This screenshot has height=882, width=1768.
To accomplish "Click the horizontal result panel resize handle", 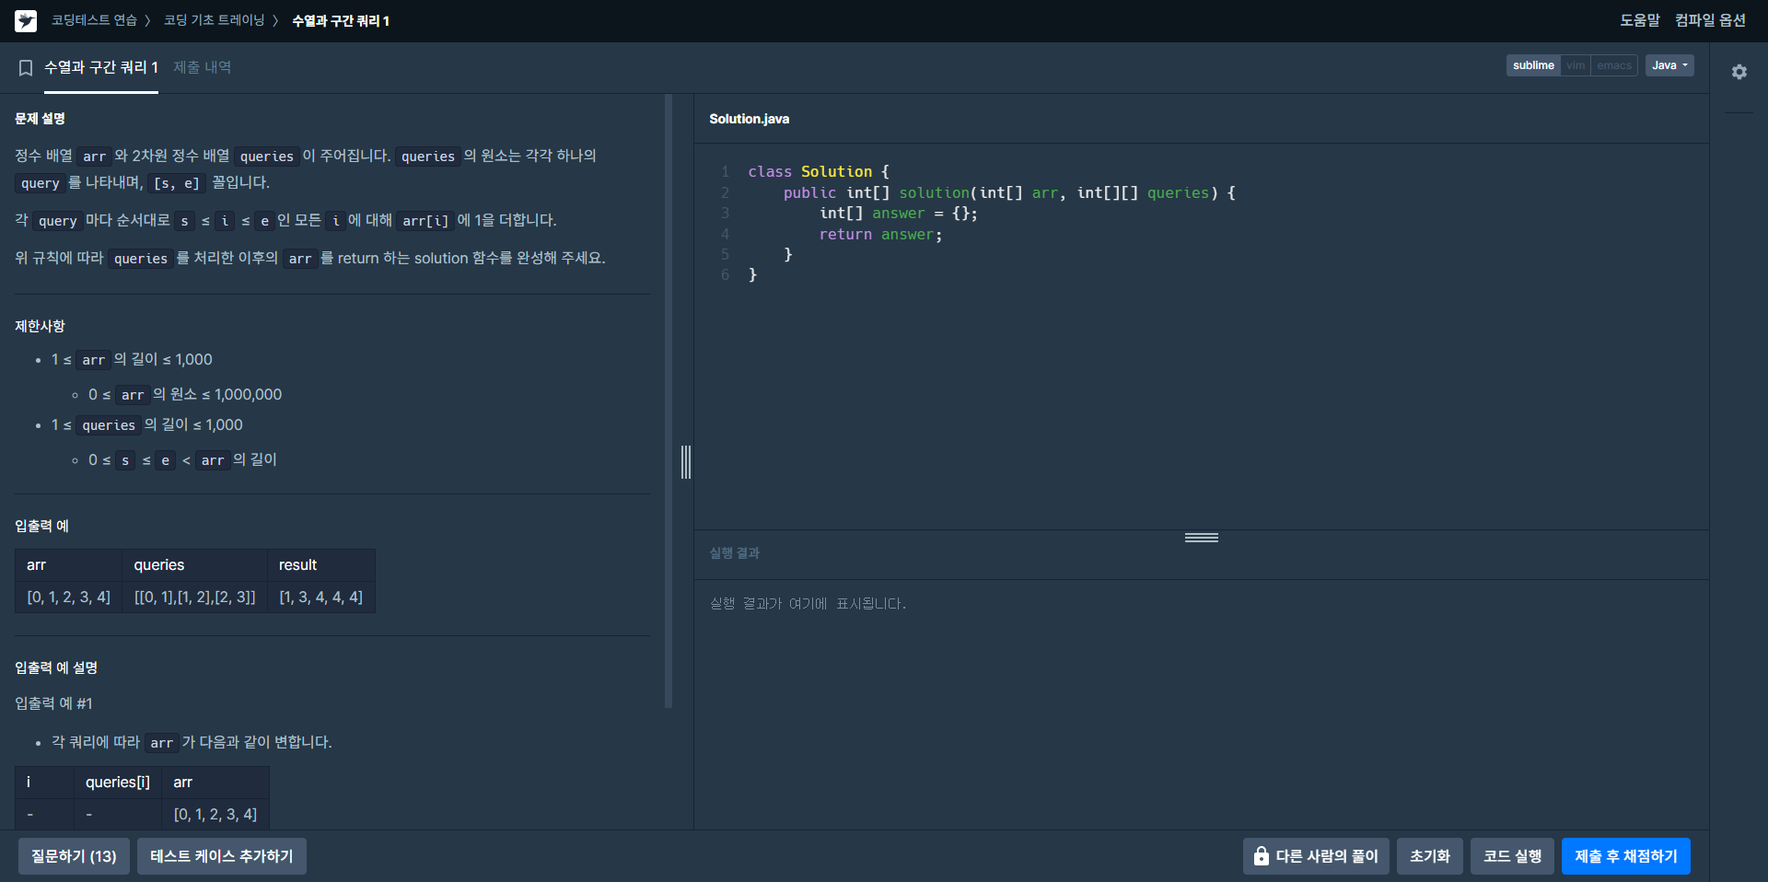I will pos(1202,538).
